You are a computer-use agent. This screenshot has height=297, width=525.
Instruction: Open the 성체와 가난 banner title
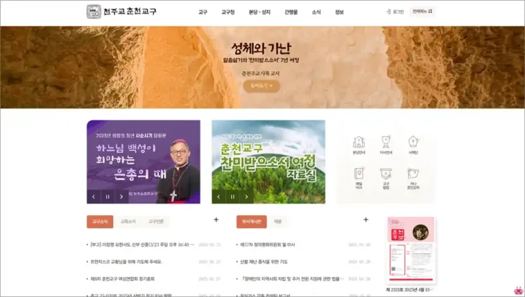point(261,48)
